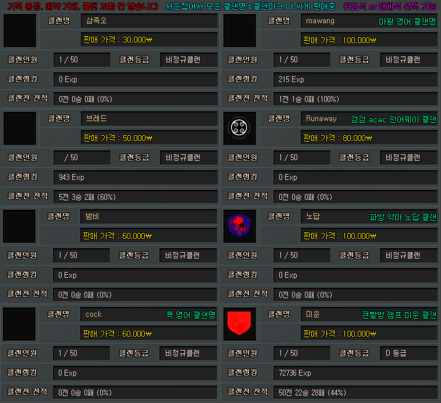441x403 pixels.
Task: Click the 72736 Exp clan ranking value
Action: click(355, 373)
